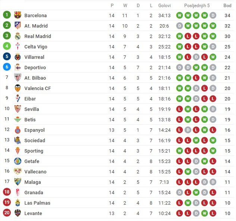Open the Las Palmas team link
Viewport: 236px width, 221px height.
click(37, 203)
